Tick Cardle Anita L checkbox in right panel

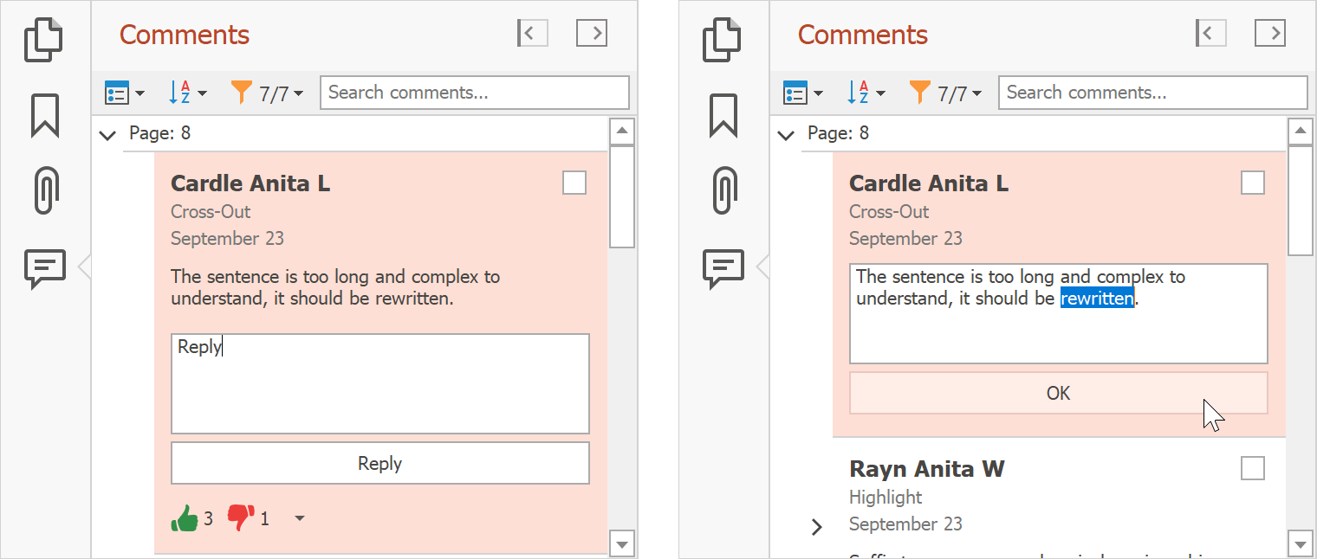coord(1252,183)
